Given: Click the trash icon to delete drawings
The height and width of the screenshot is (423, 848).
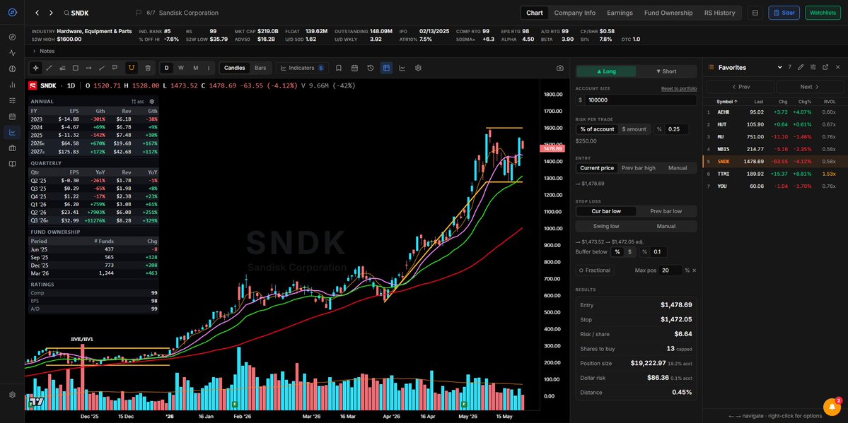Looking at the screenshot, I should [x=148, y=68].
